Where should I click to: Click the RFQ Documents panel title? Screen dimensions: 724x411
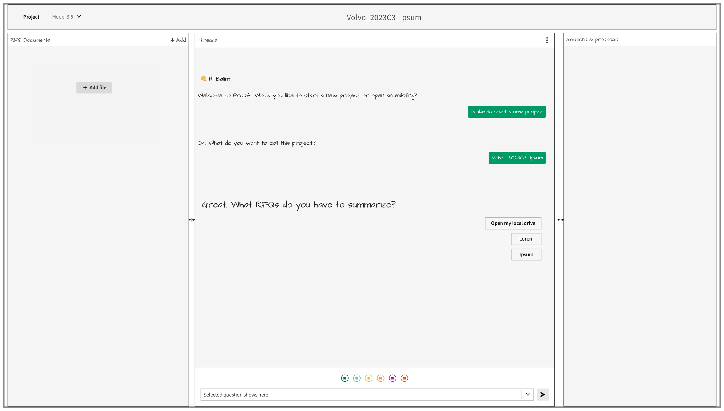point(30,40)
